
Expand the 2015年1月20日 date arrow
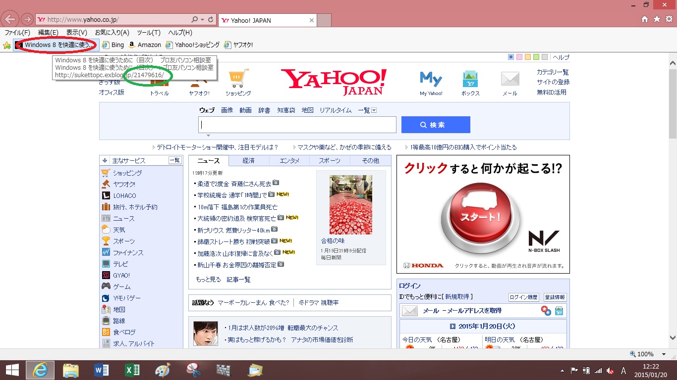click(x=452, y=327)
